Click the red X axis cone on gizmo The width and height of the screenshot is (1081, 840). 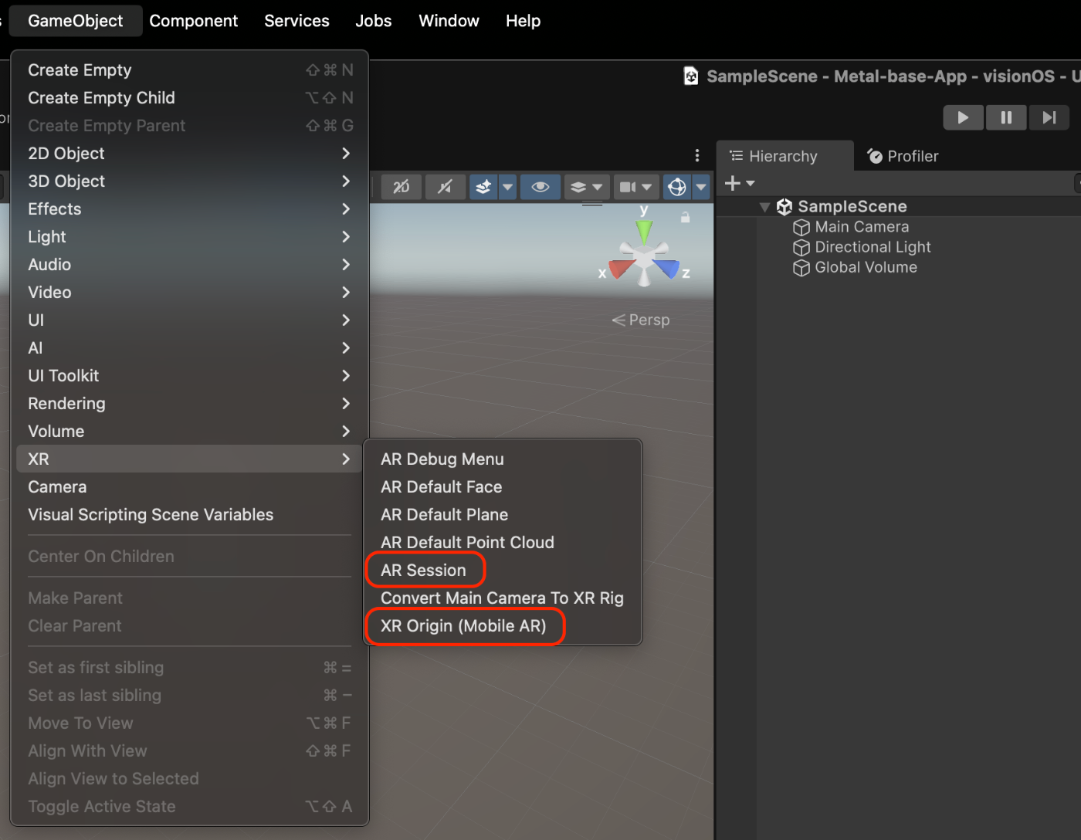(621, 267)
